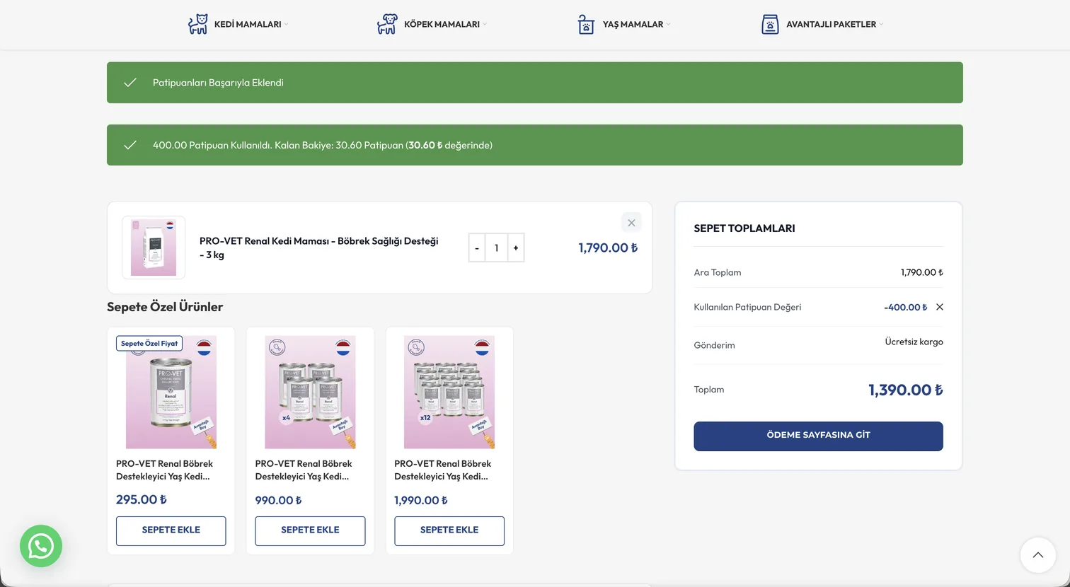
Task: Click the -400.00 ₺ Patipuan discount value
Action: coord(906,307)
